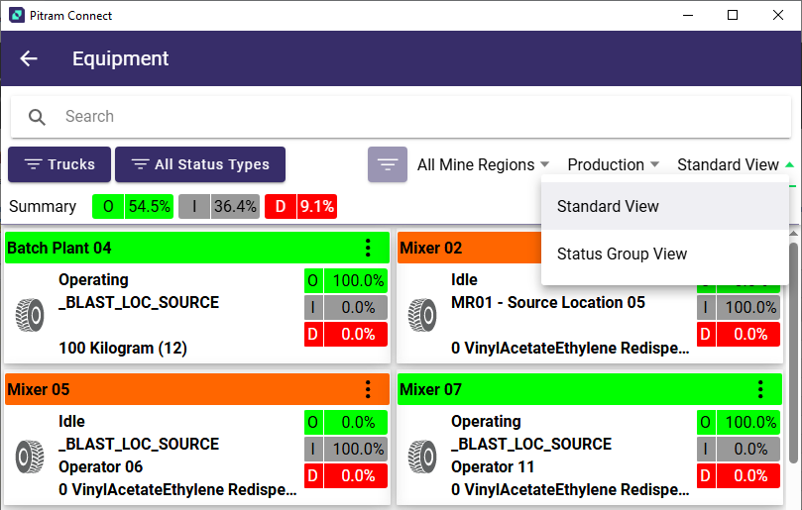Click the Summary Operating O indicator

(108, 206)
